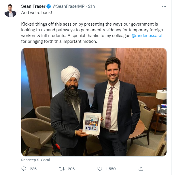Open the reply comment icon

24,169
